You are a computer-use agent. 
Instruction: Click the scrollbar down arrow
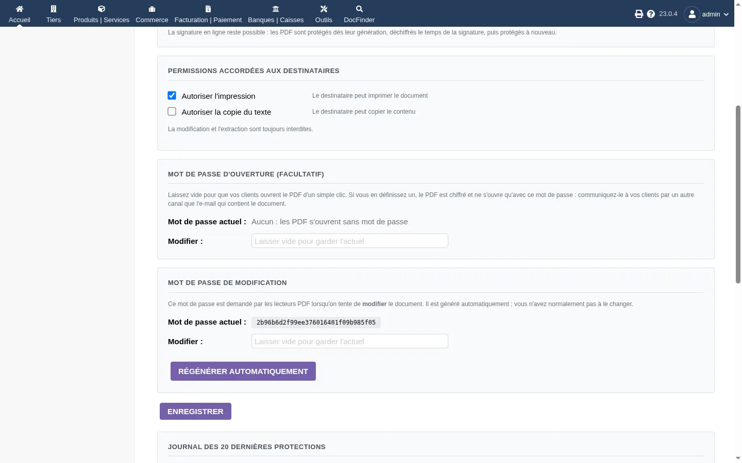tap(738, 458)
